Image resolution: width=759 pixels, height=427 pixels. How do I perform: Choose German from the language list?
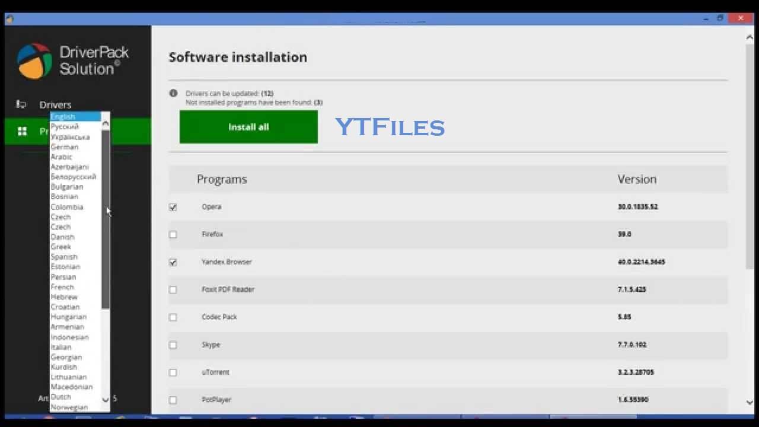coord(75,146)
